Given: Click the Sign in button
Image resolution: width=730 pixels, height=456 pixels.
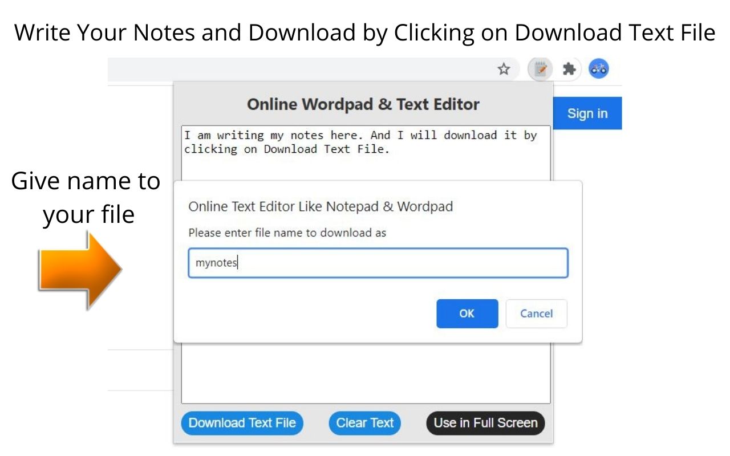Looking at the screenshot, I should pyautogui.click(x=587, y=113).
